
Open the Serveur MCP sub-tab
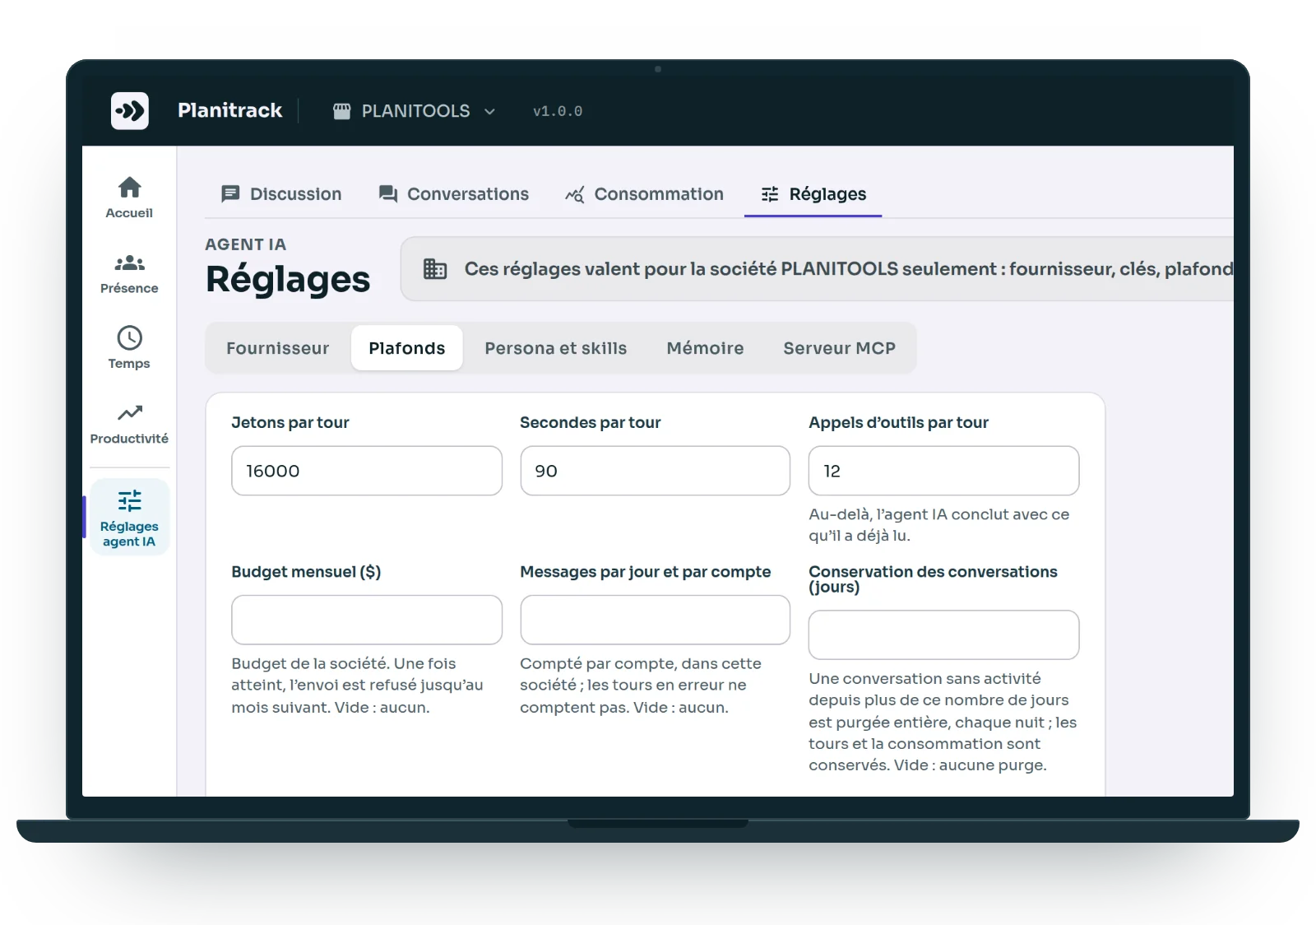coord(840,348)
